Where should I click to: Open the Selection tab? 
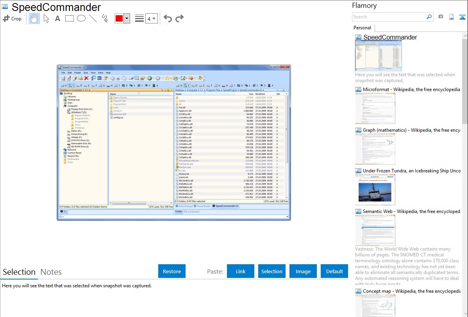(19, 272)
